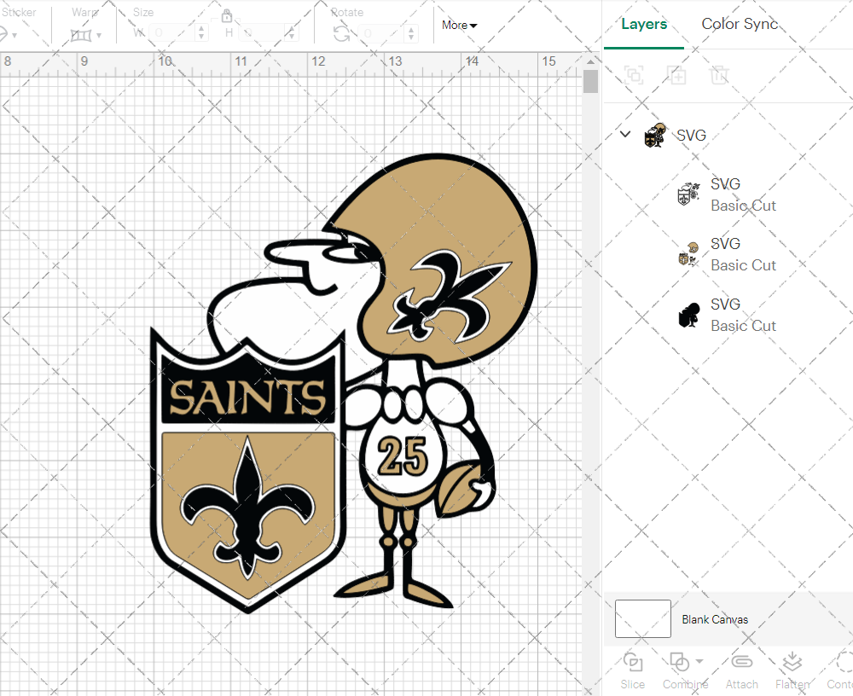The image size is (853, 696).
Task: Click the Delete trash icon
Action: pos(720,75)
